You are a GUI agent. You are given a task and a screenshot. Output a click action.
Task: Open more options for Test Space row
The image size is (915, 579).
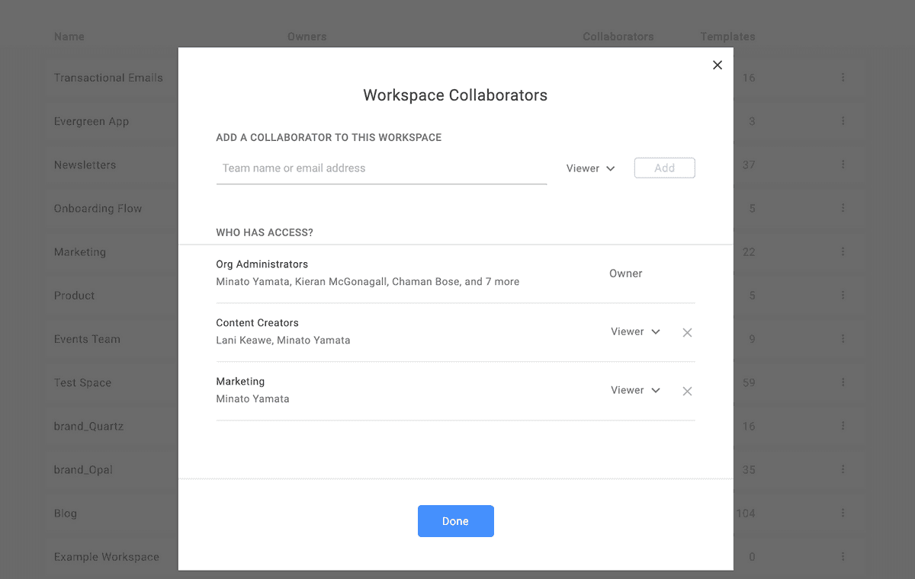(843, 382)
